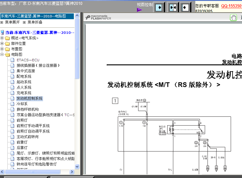Viewport: 242px width, 178px height.
Task: Click the tree panel scroll-up arrow
Action: click(x=77, y=15)
